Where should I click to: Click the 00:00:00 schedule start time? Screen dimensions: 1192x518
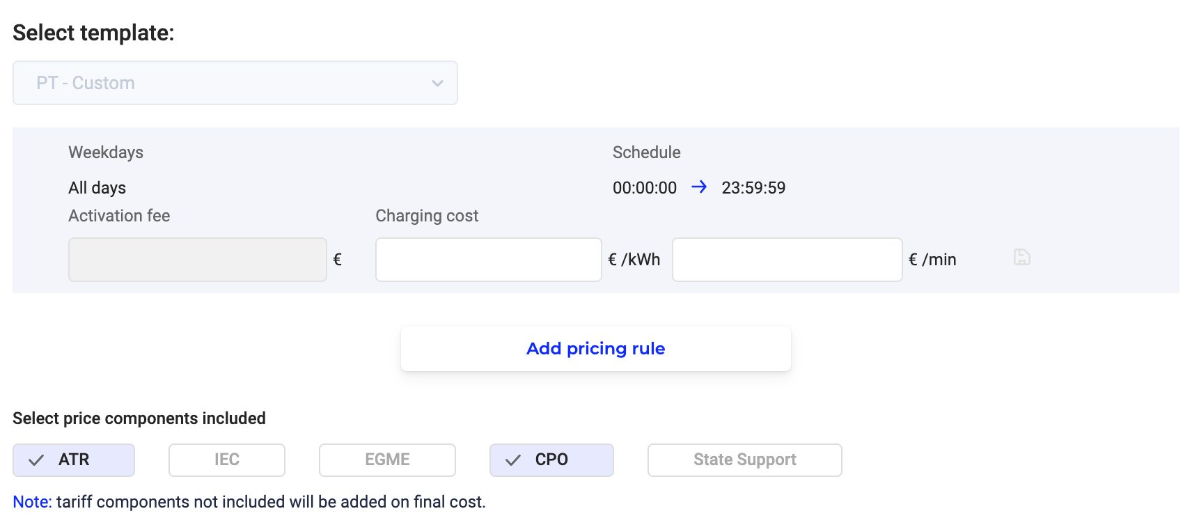pyautogui.click(x=645, y=188)
